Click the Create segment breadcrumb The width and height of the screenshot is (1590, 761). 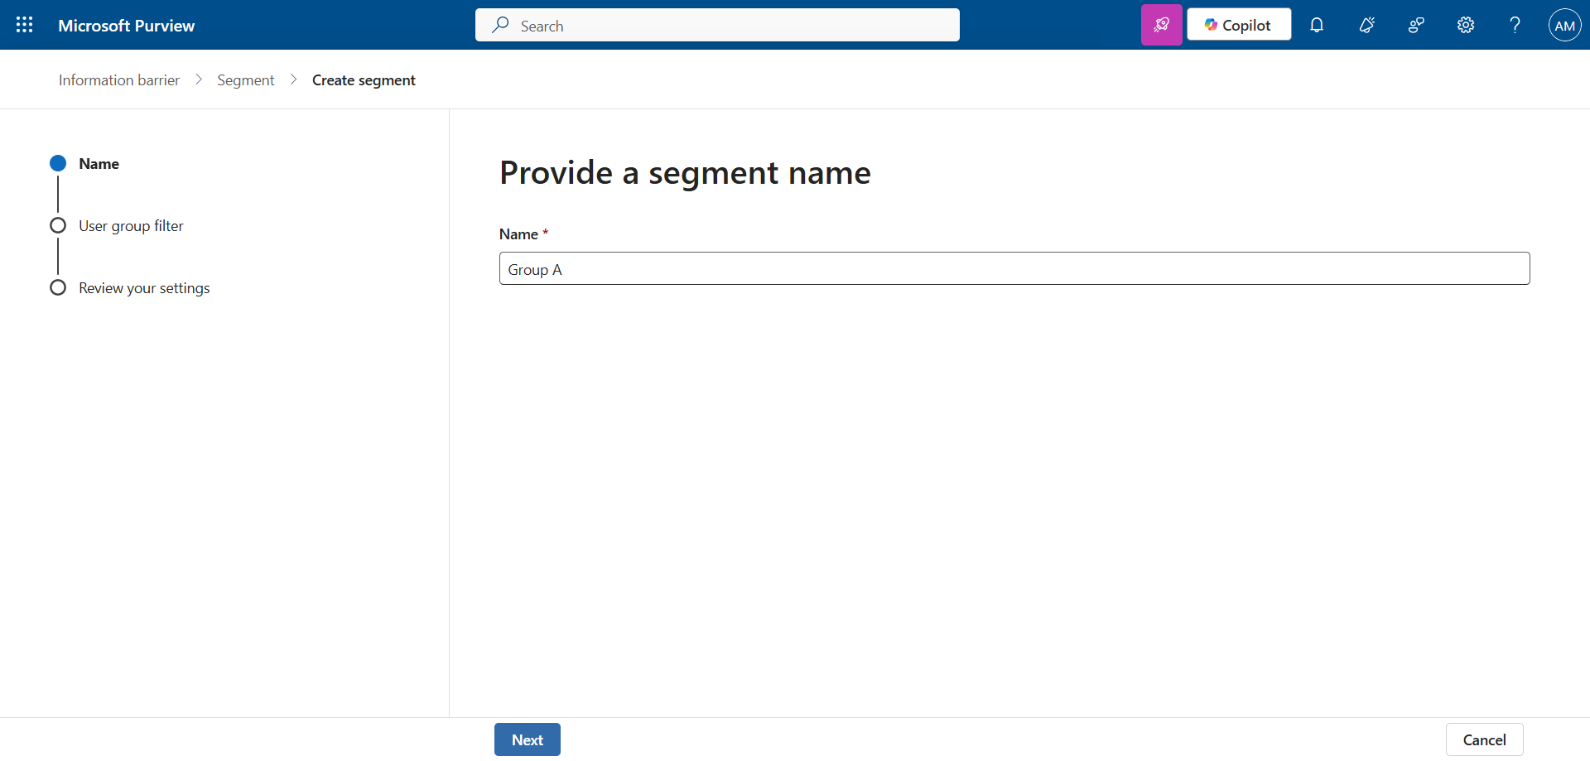point(364,80)
